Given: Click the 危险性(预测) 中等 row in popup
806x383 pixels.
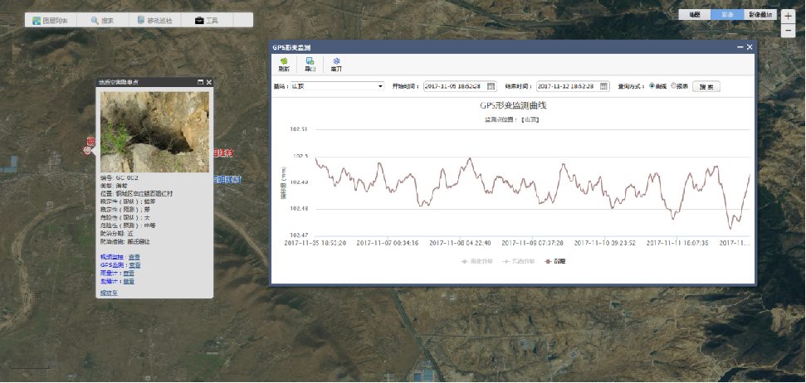Looking at the screenshot, I should [x=128, y=225].
